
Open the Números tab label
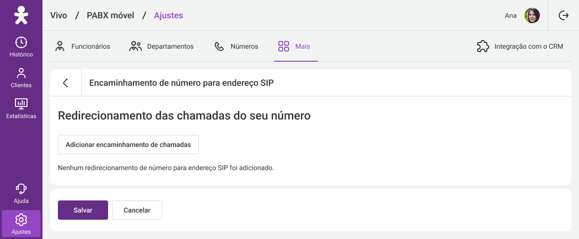[244, 47]
